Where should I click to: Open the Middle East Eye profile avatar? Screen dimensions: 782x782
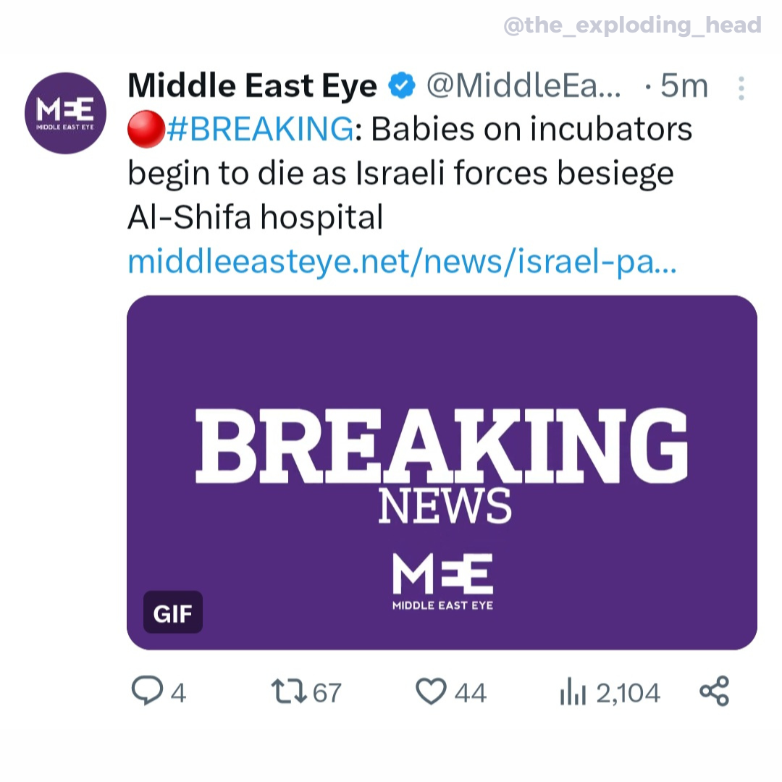(65, 113)
